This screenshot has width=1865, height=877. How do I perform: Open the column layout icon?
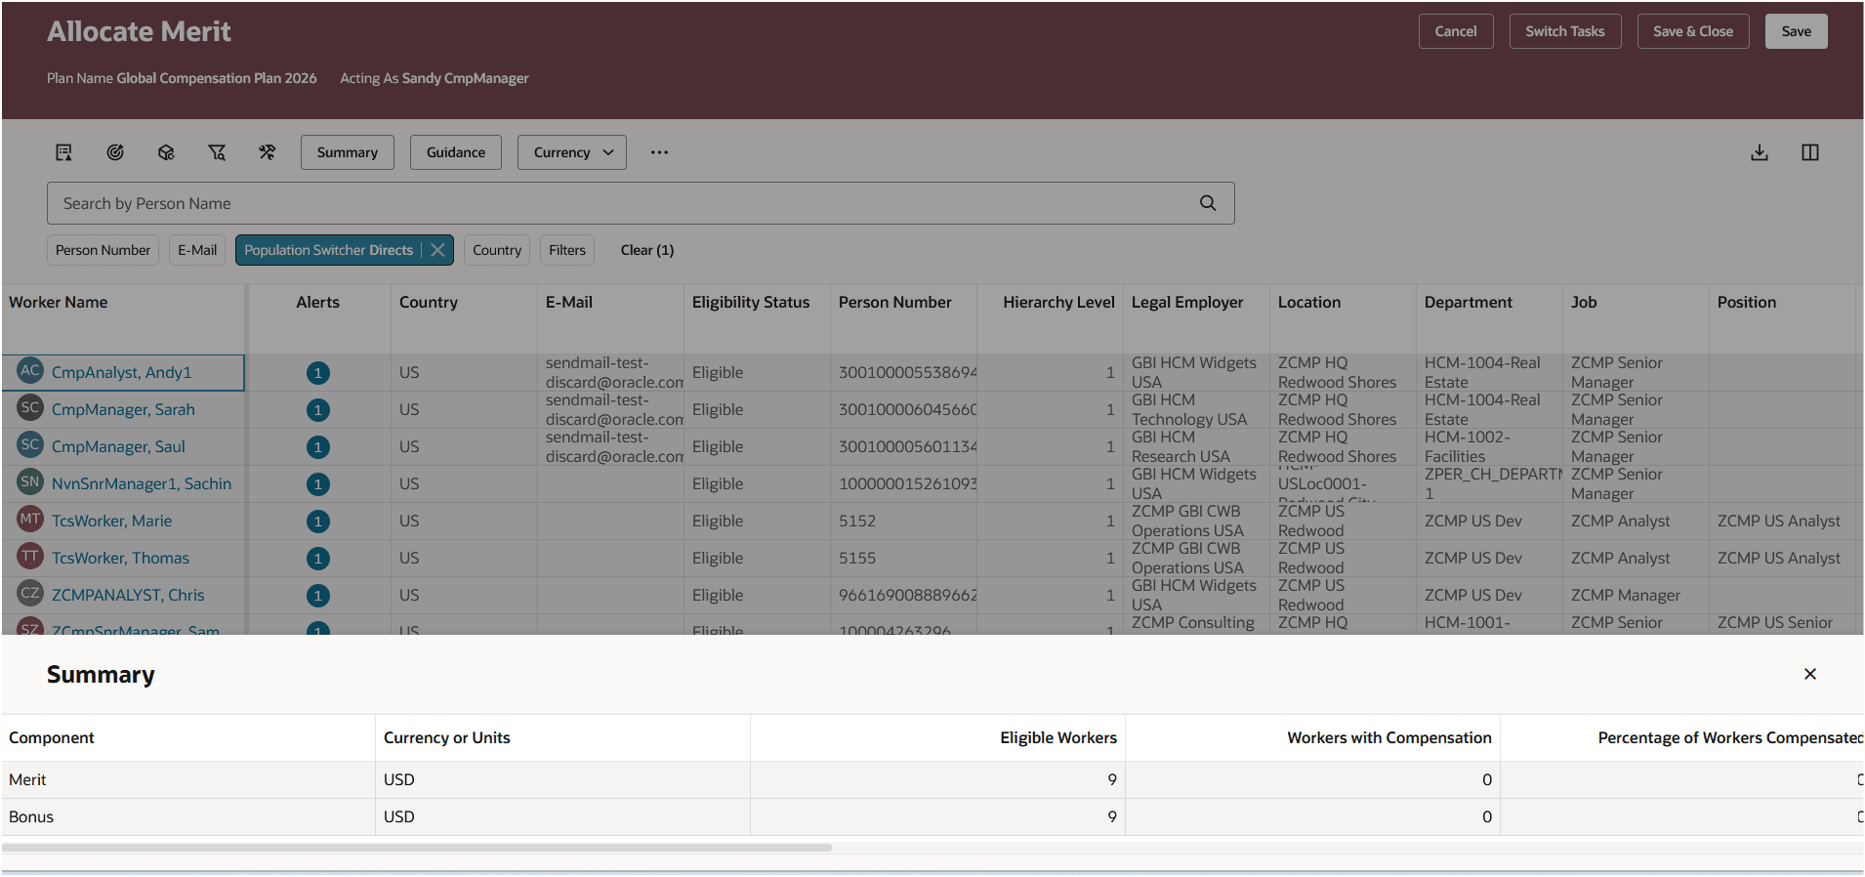click(x=1810, y=152)
